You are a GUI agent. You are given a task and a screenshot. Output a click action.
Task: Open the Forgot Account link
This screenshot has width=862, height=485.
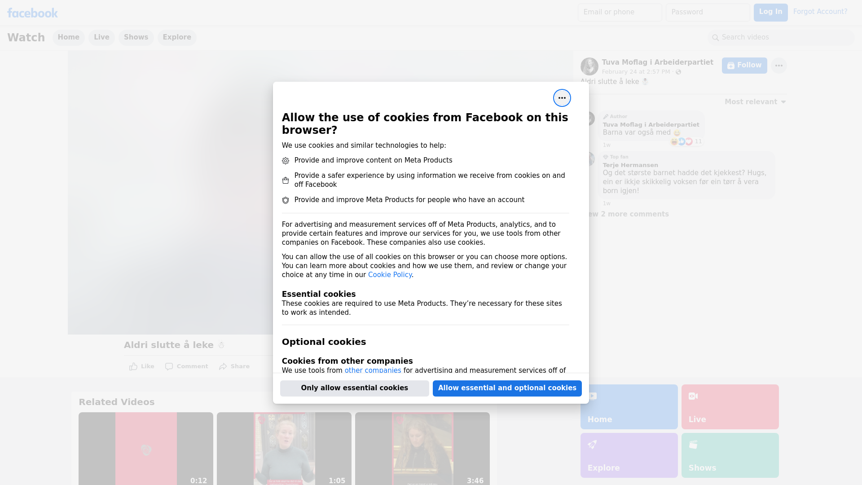(820, 12)
